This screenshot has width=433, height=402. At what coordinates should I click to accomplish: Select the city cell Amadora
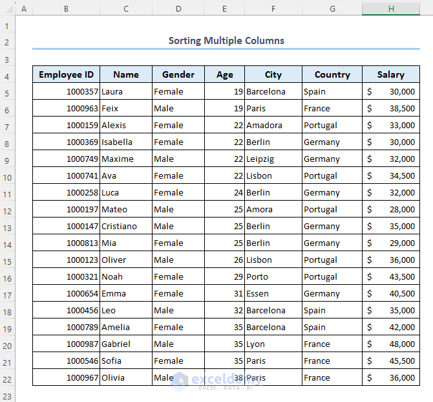[x=273, y=126]
